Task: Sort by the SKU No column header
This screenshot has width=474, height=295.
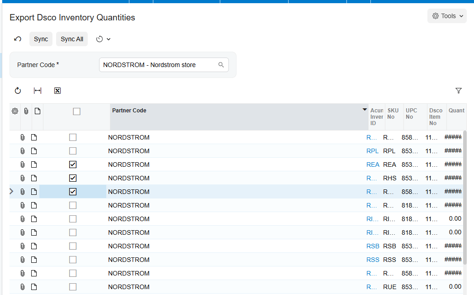Action: [394, 117]
